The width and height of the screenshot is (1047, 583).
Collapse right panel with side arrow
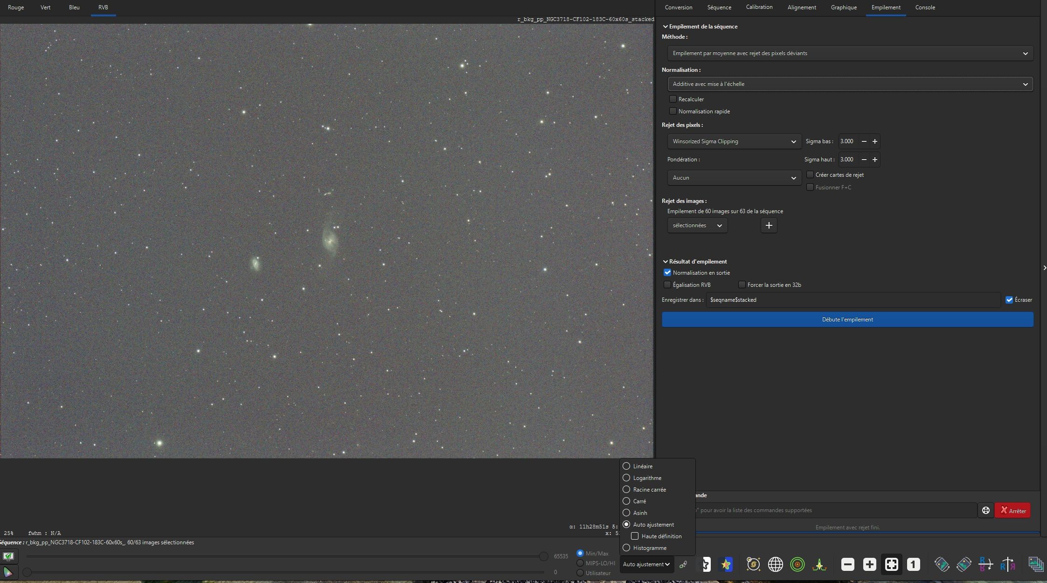1044,268
